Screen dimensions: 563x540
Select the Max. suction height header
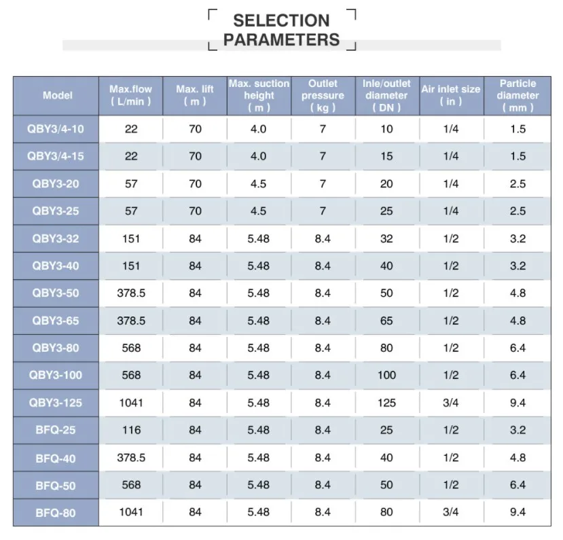(x=259, y=96)
